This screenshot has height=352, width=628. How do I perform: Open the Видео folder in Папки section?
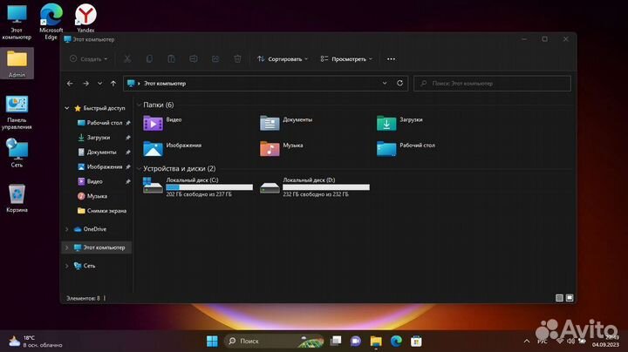[162, 123]
